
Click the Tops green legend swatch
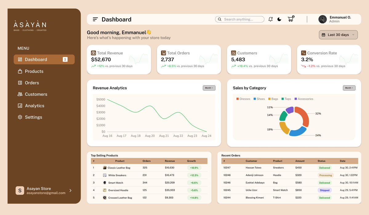point(283,99)
